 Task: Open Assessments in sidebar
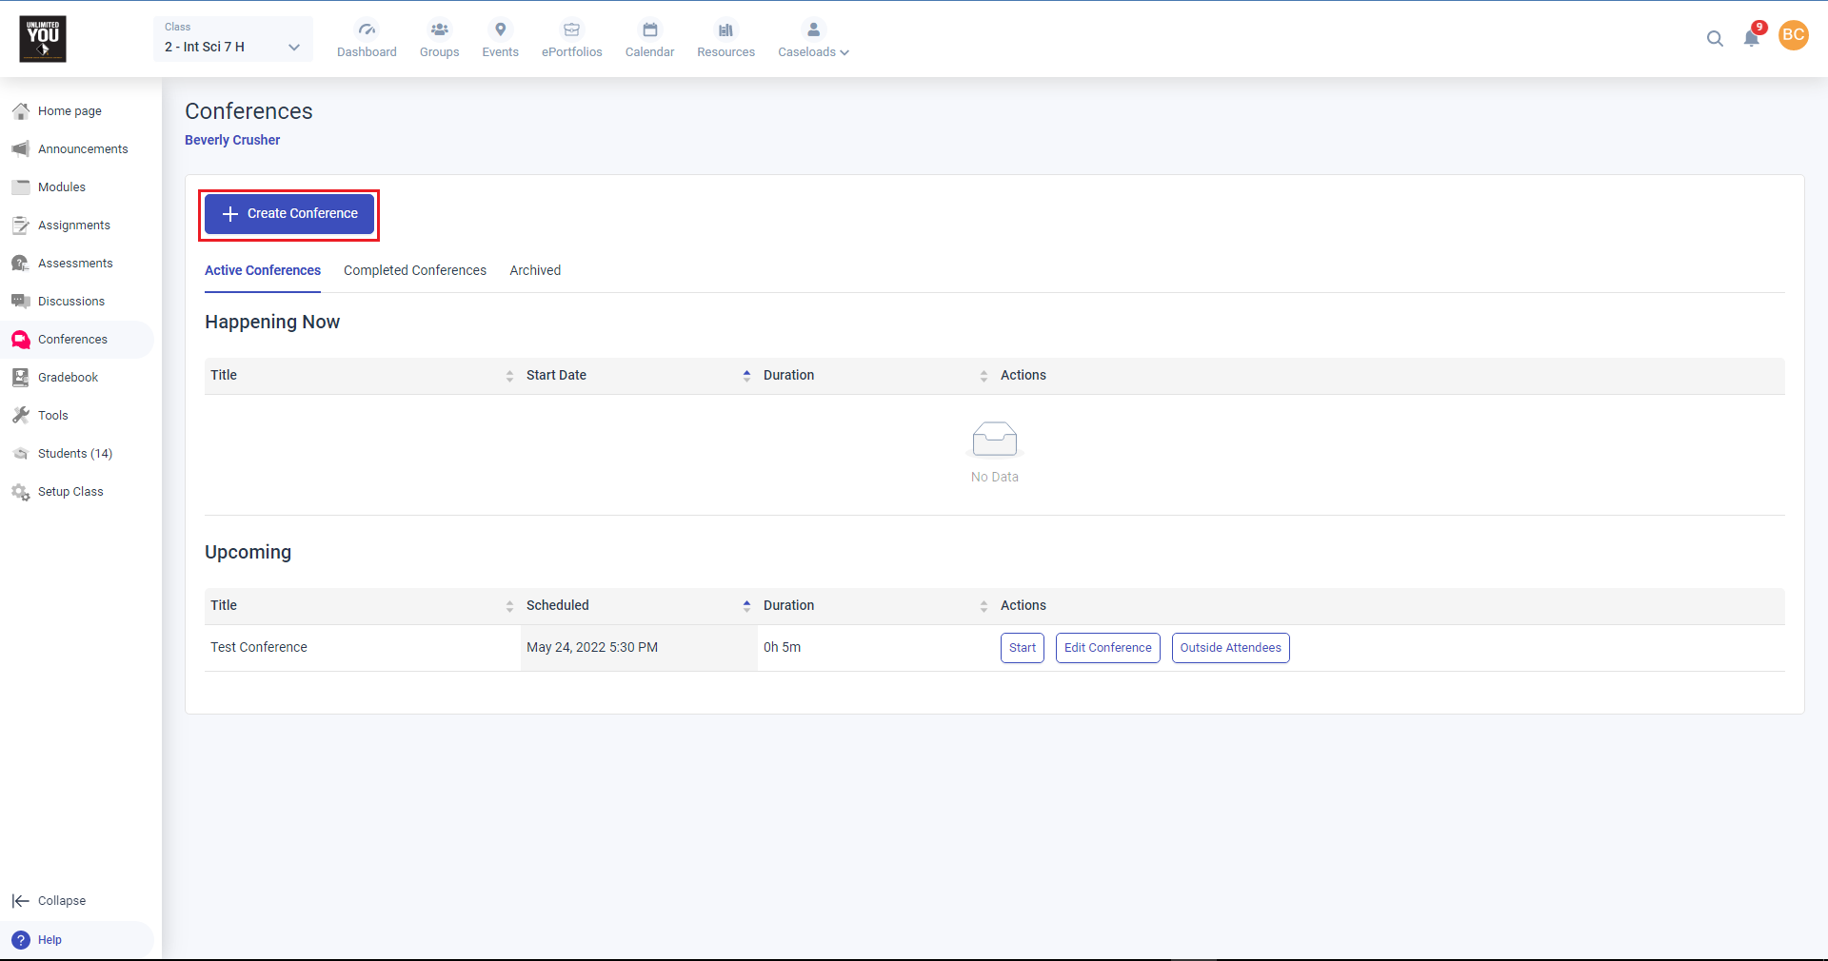[77, 264]
